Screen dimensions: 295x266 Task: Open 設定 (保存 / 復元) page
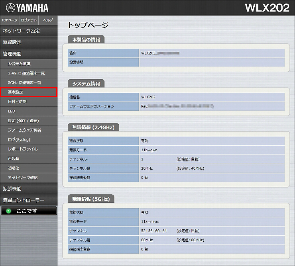point(29,121)
